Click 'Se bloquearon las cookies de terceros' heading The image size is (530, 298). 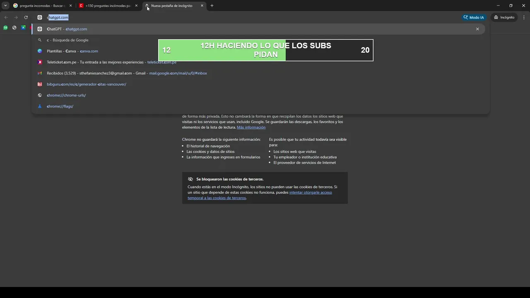click(230, 179)
